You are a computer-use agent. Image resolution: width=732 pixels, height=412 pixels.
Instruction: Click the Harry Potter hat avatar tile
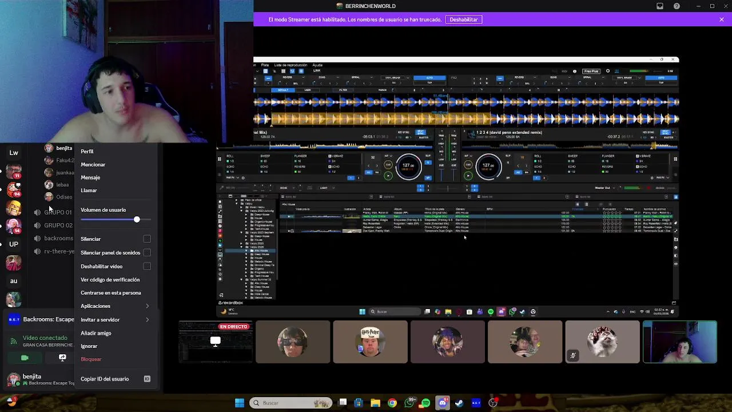point(371,342)
